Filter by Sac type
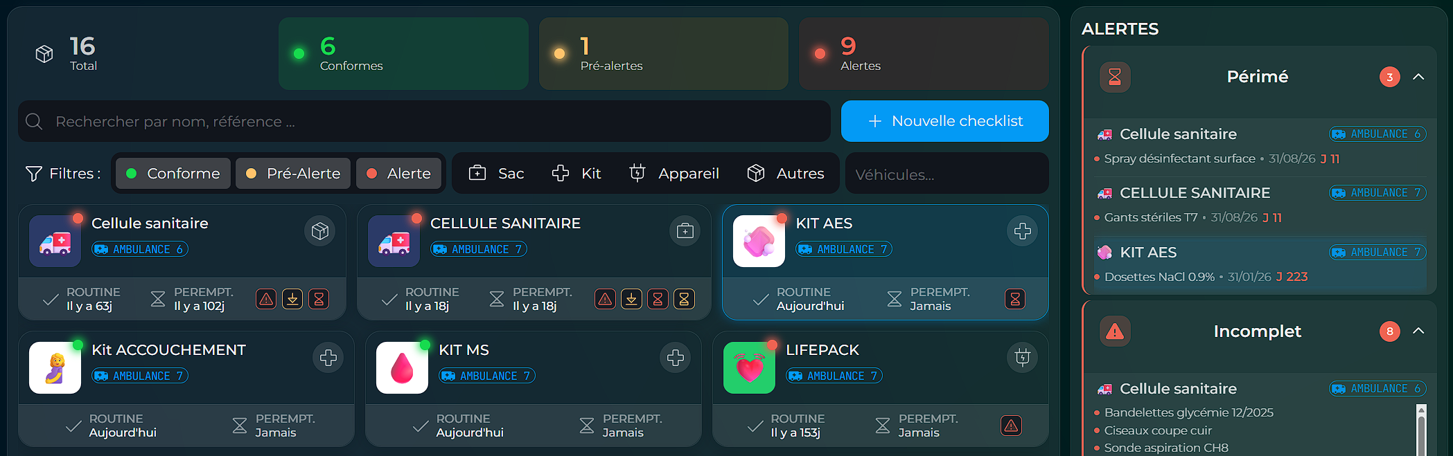This screenshot has height=456, width=1453. [496, 173]
